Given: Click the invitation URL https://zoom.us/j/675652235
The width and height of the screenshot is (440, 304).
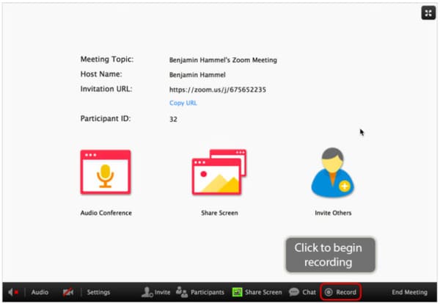Looking at the screenshot, I should point(218,90).
